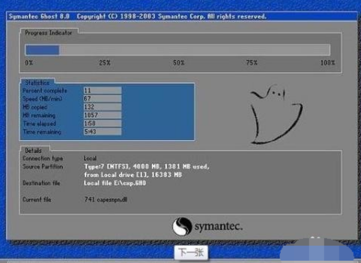Viewport: 361px width, 263px height.
Task: Click the Symantec Ghost 8.0 title text
Action: pyautogui.click(x=39, y=17)
